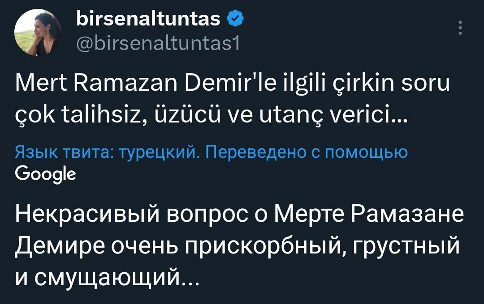Click the blue verified badge
Viewport: 484px width, 304px height.
tap(236, 19)
